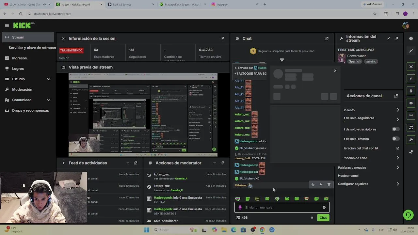Screen dimensions: 418x235
Task: Toggle the solo-emotes chat switch
Action: [x=395, y=139]
